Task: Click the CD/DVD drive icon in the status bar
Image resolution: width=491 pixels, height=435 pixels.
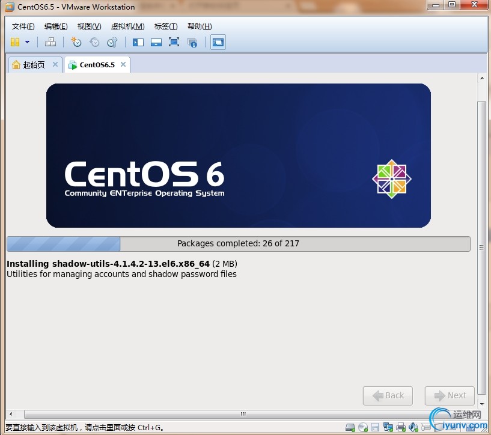Action: click(x=363, y=427)
